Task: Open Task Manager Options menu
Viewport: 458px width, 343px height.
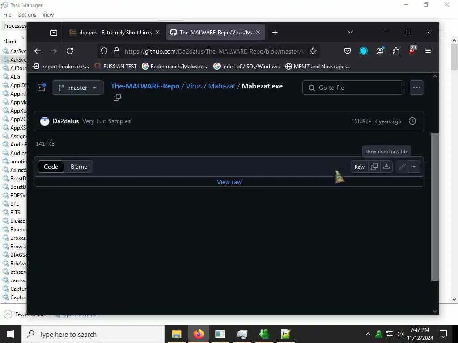Action: tap(27, 15)
